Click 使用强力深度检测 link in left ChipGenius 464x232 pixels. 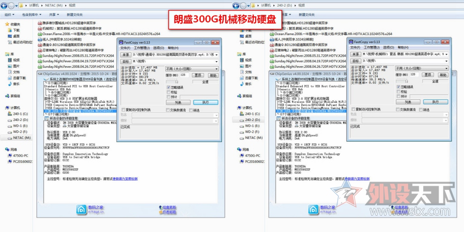pos(125,179)
